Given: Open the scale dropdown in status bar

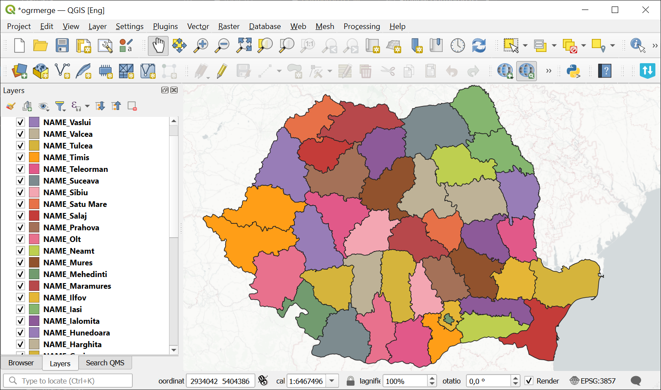Looking at the screenshot, I should [332, 381].
